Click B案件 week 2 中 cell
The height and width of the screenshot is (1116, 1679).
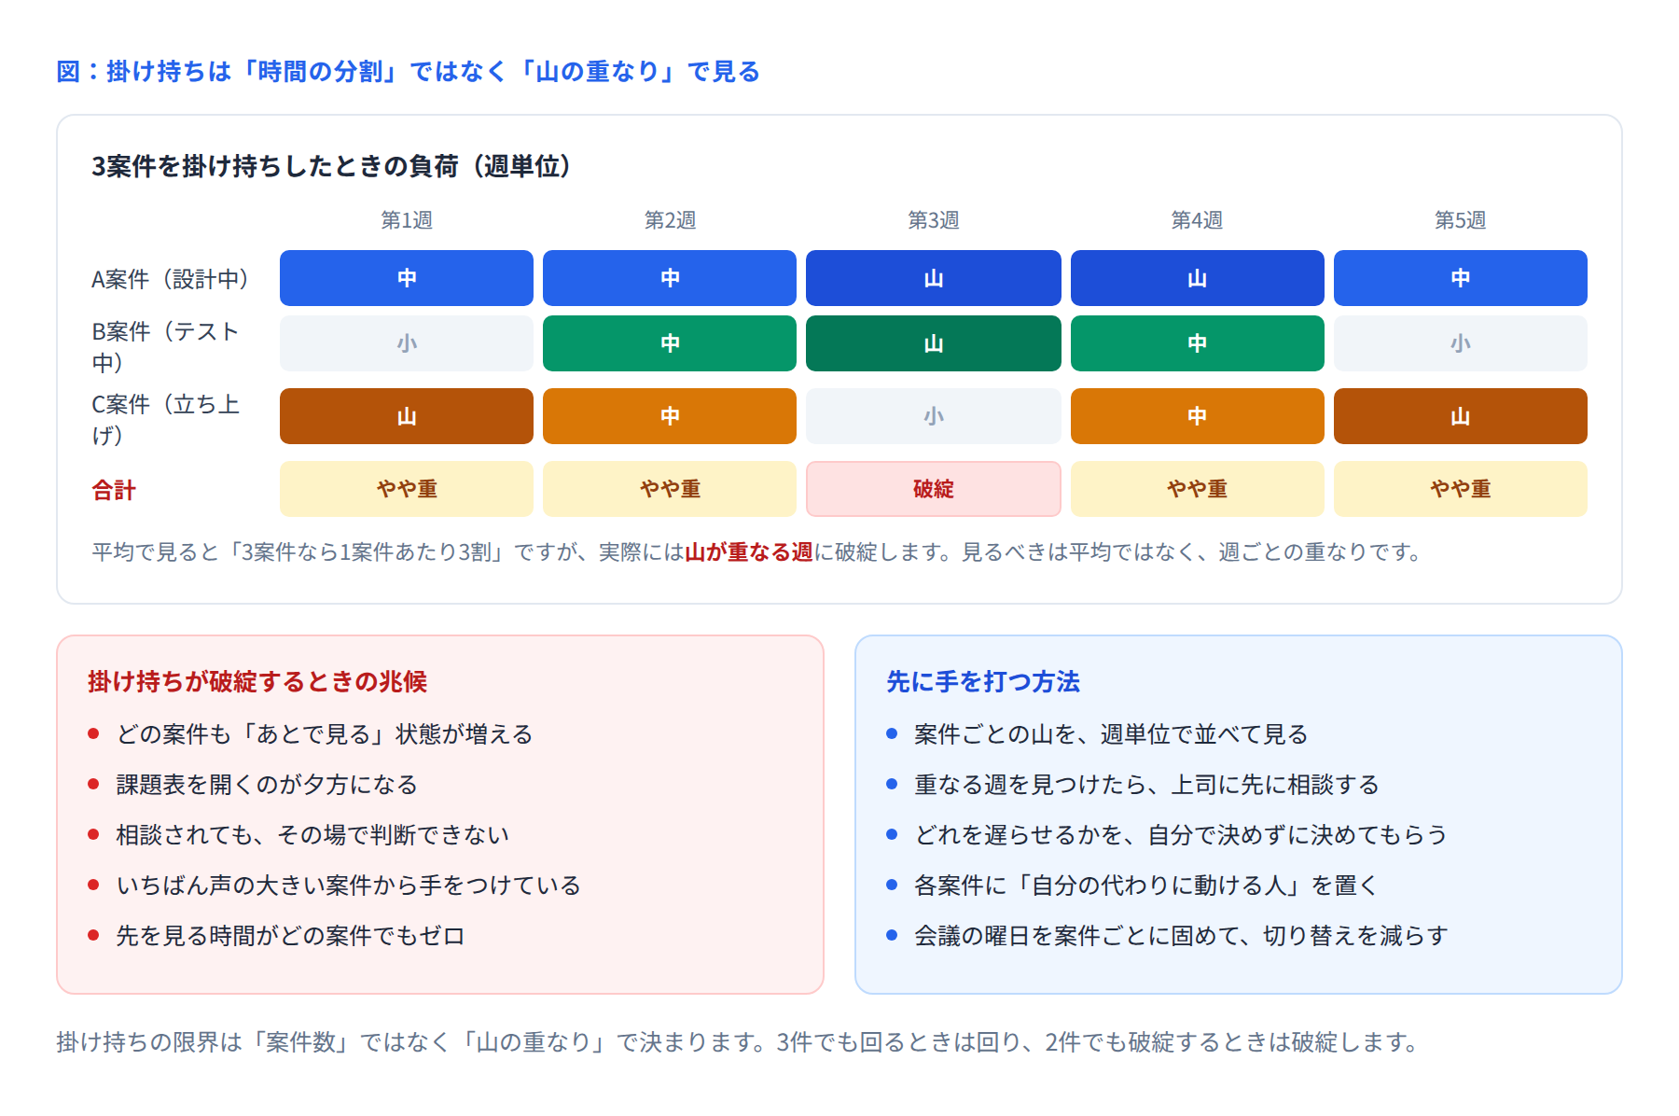click(670, 343)
